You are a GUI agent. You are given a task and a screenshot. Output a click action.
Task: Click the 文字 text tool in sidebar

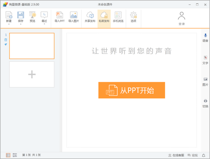205,58
